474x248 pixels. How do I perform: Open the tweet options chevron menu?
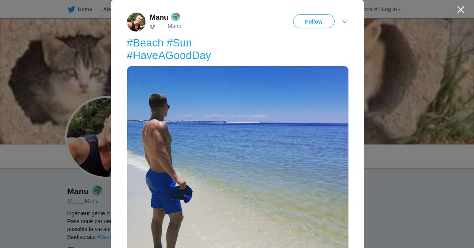click(345, 22)
